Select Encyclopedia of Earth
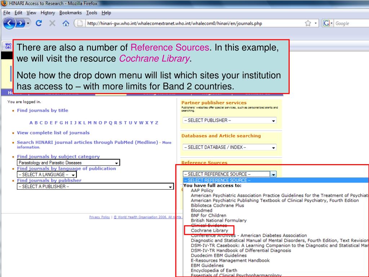The width and height of the screenshot is (369, 277). 214,271
